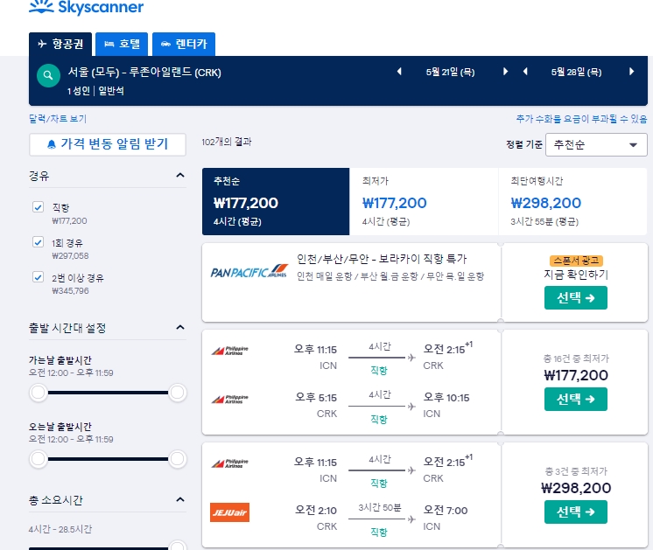Select the 추천순 ₩177,200 tab
The height and width of the screenshot is (550, 653).
[276, 201]
